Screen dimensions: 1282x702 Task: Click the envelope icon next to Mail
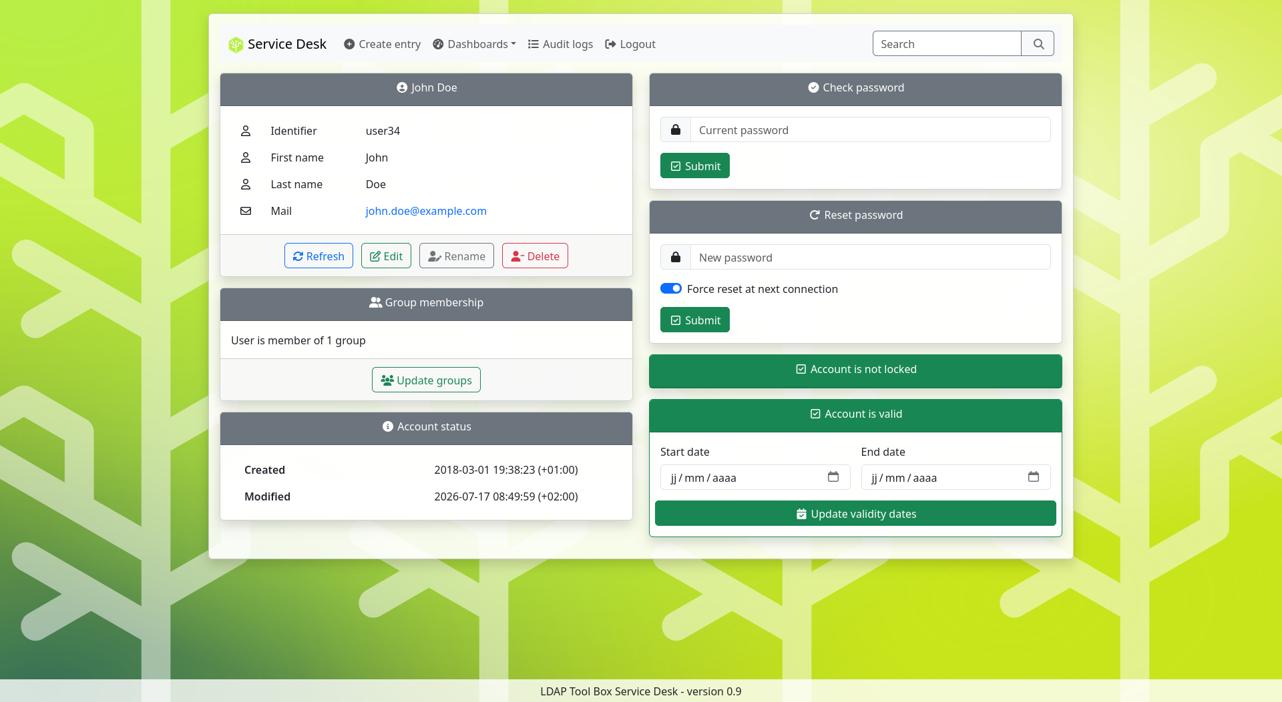pyautogui.click(x=246, y=211)
